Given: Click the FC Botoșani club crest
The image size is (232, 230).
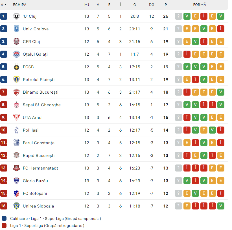Looking at the screenshot, I should [17, 193].
